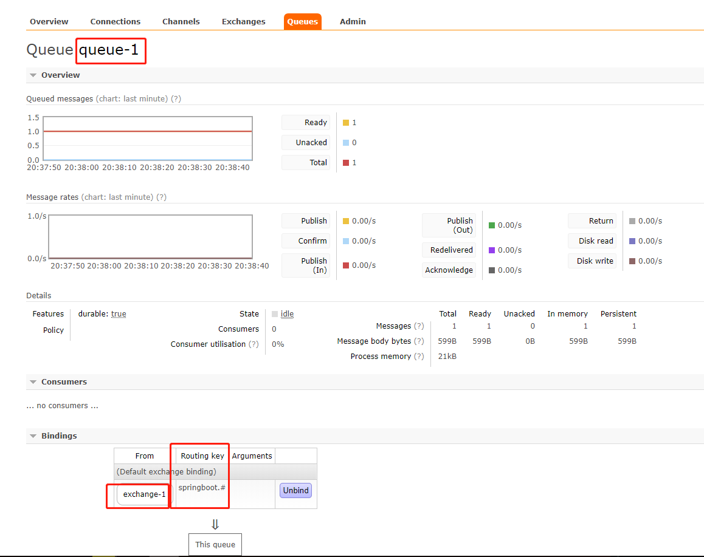Click the Acknowledge rate label
This screenshot has width=704, height=557.
pos(449,270)
